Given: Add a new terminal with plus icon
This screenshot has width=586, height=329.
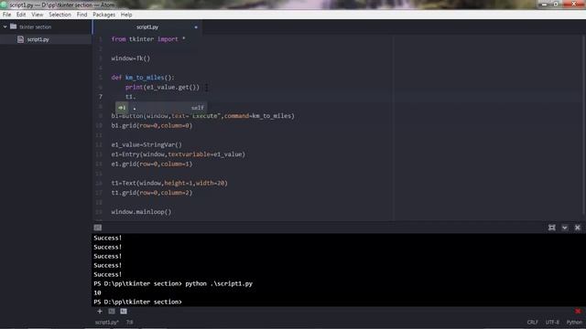Looking at the screenshot, I should [100, 311].
